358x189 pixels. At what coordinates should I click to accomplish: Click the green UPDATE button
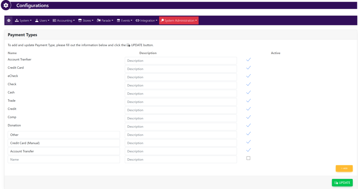click(x=342, y=183)
